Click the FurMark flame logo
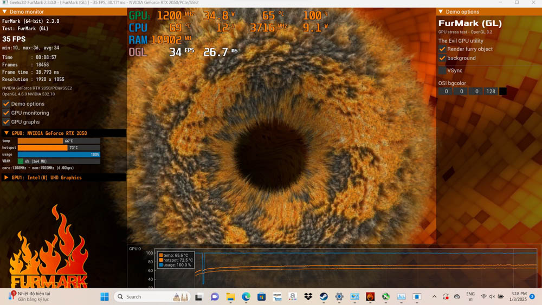Viewport: 542px width, 305px height. click(49, 247)
